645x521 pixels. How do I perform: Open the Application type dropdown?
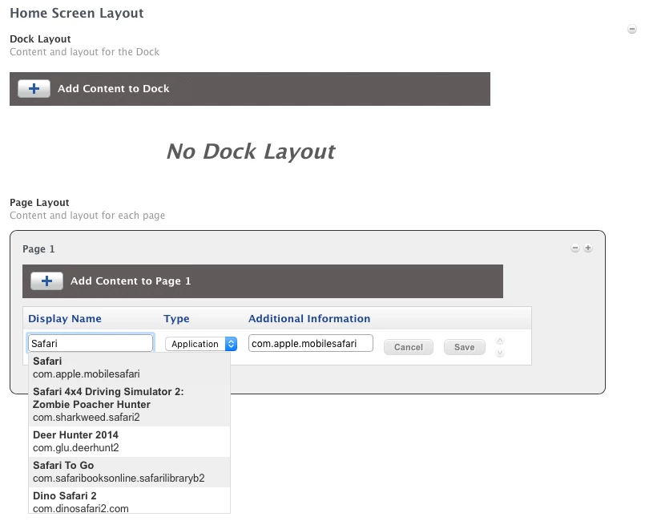coord(201,344)
